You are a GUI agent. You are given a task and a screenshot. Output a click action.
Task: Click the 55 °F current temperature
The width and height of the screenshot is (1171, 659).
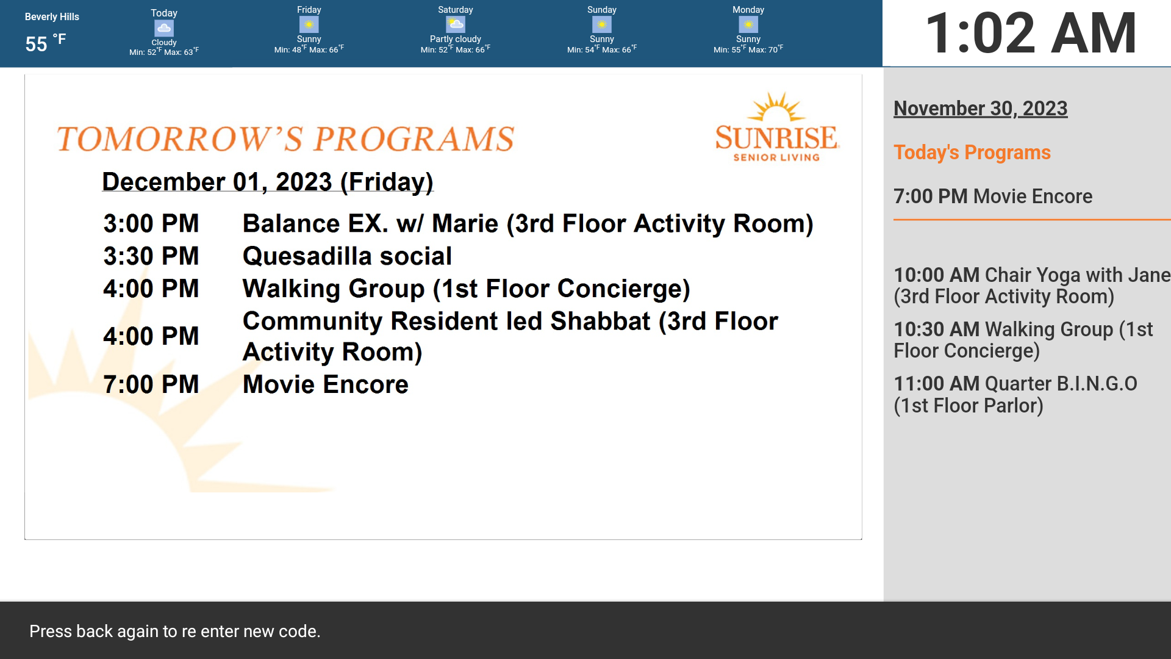point(45,43)
